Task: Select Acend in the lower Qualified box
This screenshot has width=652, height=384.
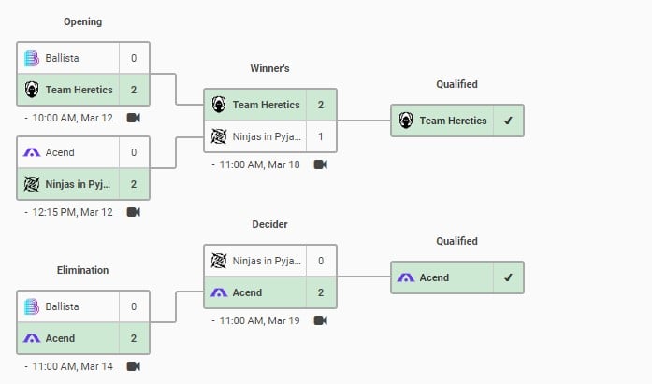Action: (x=432, y=277)
